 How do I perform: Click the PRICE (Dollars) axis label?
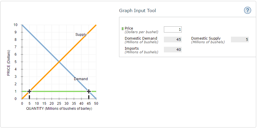click(9, 63)
